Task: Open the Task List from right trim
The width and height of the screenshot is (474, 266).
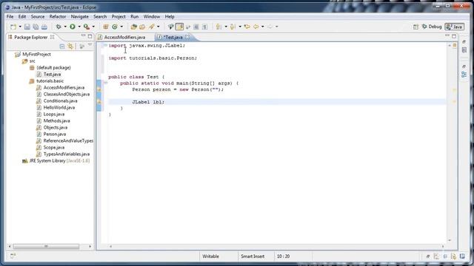Action: pyautogui.click(x=464, y=50)
